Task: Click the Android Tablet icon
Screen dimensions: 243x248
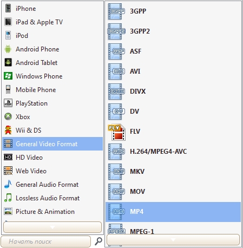Action: coord(8,62)
